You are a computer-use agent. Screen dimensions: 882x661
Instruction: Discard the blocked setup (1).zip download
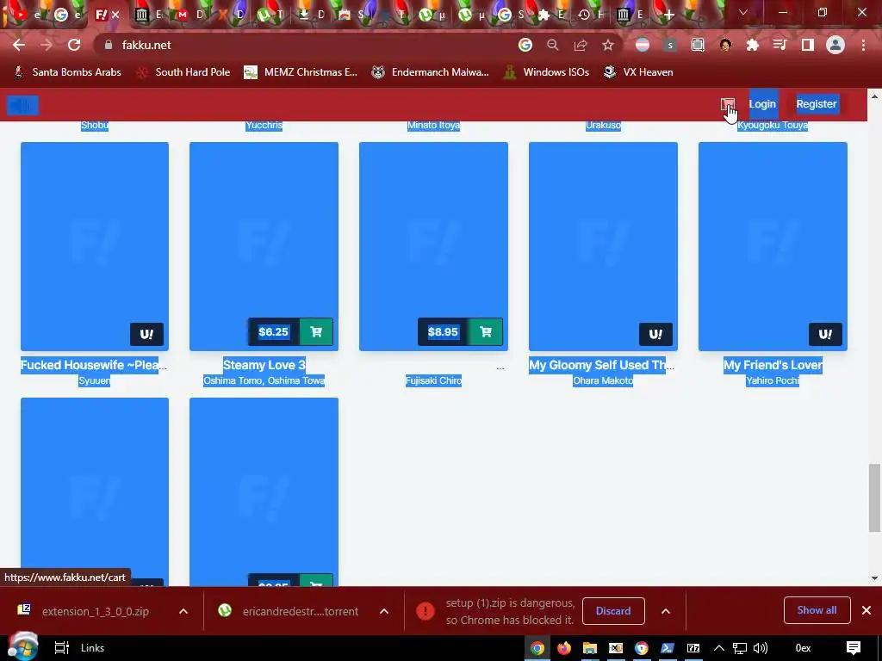click(x=613, y=611)
